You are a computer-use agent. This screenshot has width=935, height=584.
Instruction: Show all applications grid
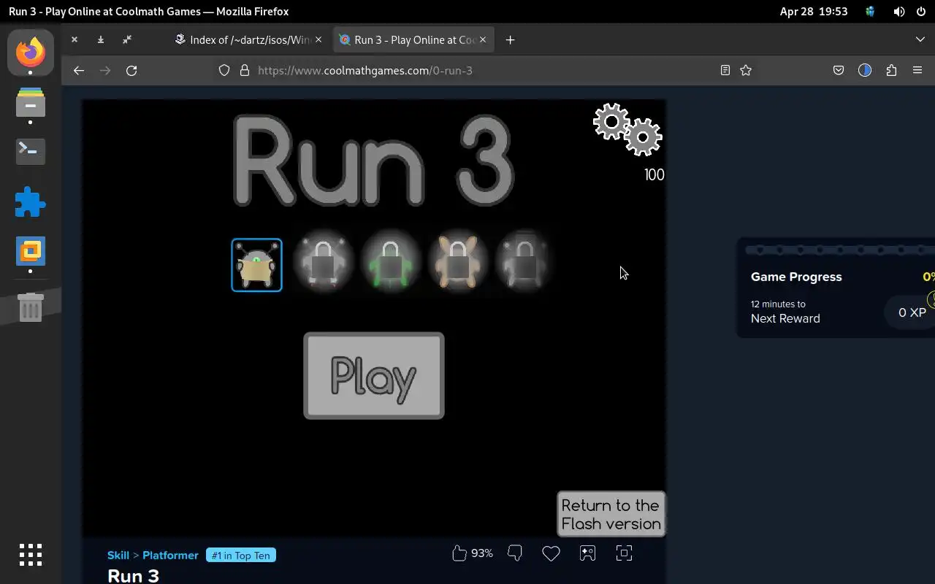(31, 555)
